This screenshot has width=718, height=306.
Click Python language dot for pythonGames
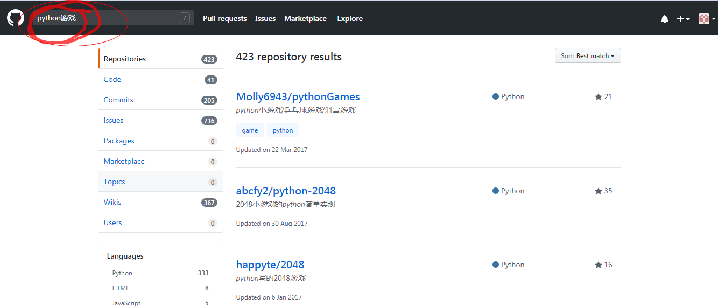pyautogui.click(x=496, y=96)
